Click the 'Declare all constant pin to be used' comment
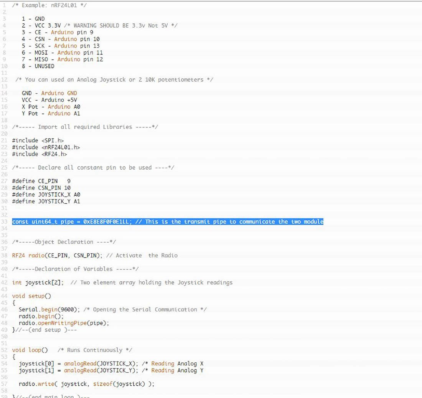Image resolution: width=422 pixels, height=398 pixels. [x=93, y=168]
